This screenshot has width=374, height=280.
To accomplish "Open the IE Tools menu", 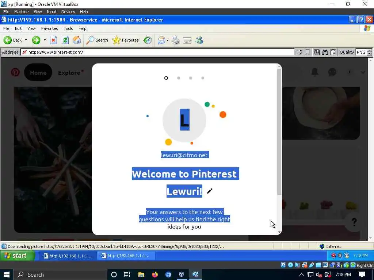I will 68,28.
